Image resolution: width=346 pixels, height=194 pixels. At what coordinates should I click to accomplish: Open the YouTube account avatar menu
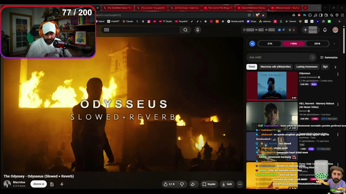[335, 30]
